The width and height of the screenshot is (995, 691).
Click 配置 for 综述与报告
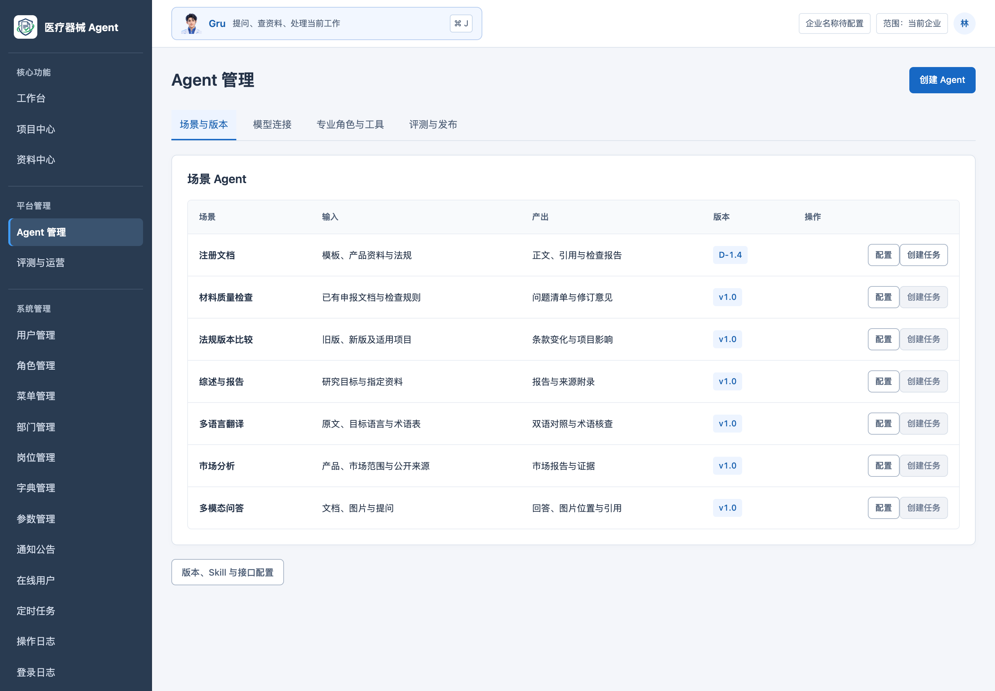pyautogui.click(x=883, y=381)
